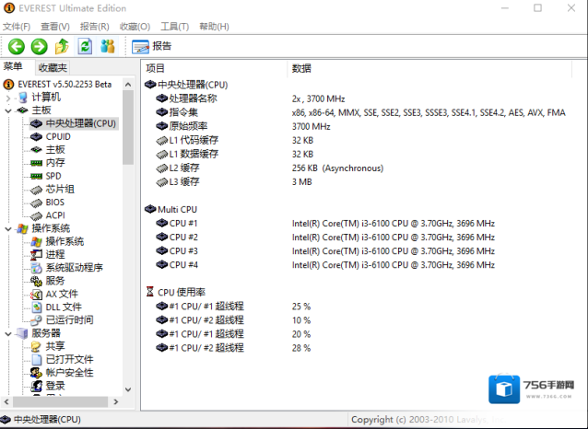Select CPUID in the sidebar tree
This screenshot has height=429, width=588.
57,136
